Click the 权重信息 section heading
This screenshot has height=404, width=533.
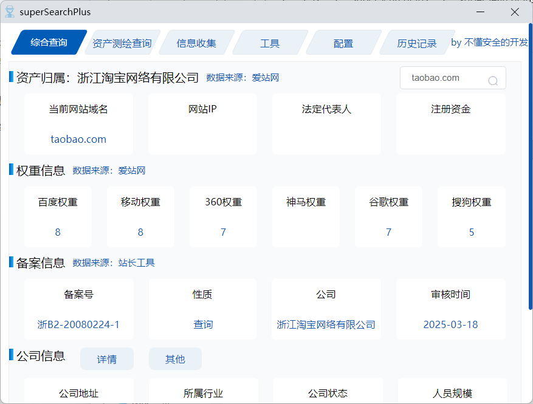coord(41,171)
